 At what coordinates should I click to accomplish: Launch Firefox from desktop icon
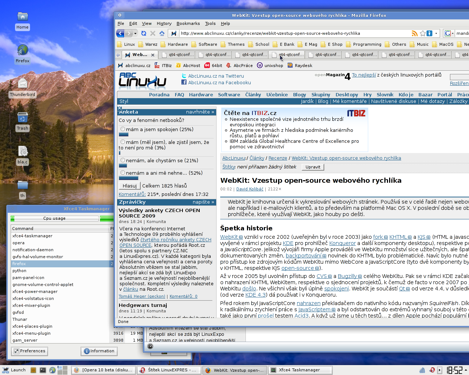point(22,50)
